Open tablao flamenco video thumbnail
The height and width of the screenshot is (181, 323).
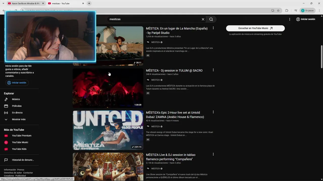108,167
